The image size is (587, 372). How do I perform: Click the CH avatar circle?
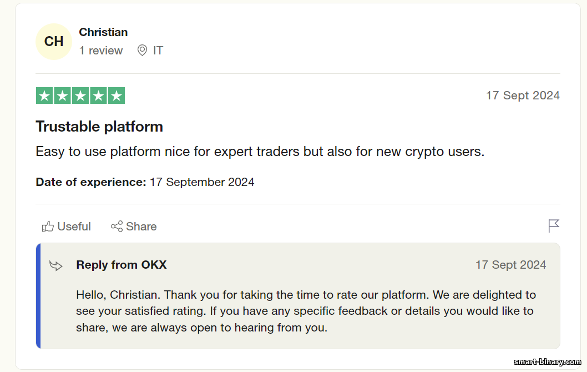[53, 42]
